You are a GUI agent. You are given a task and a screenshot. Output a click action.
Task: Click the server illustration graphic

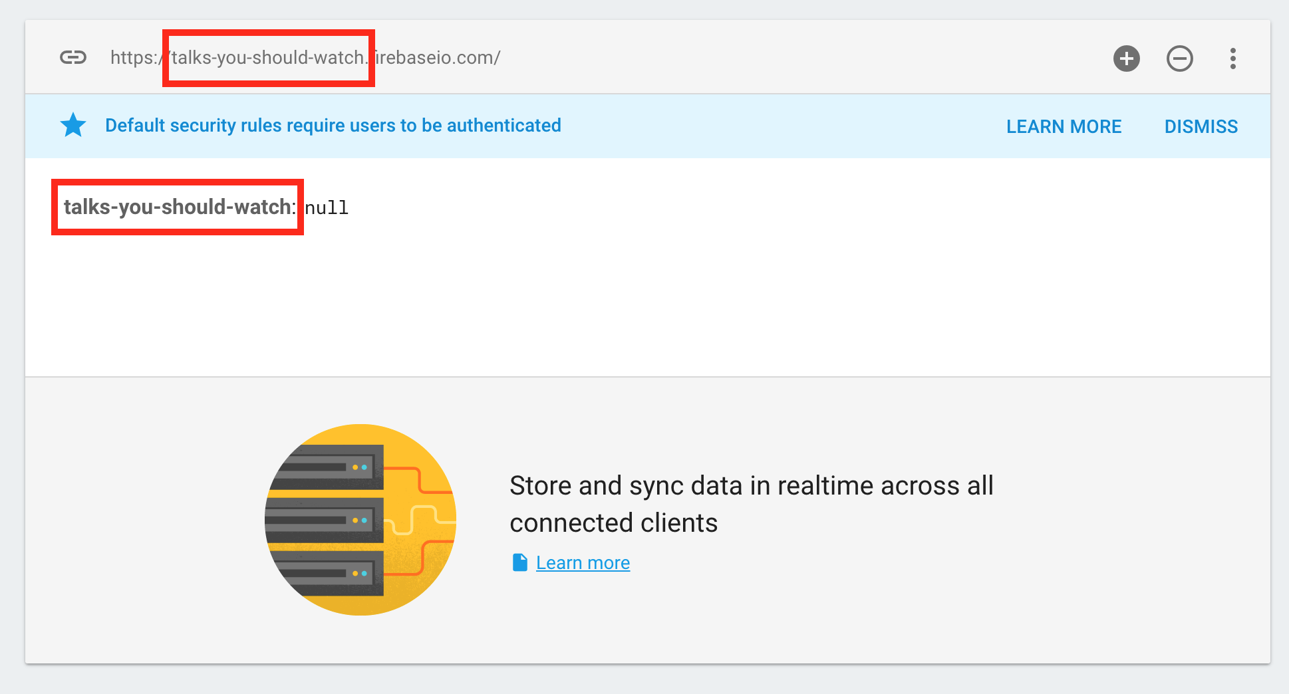[360, 520]
